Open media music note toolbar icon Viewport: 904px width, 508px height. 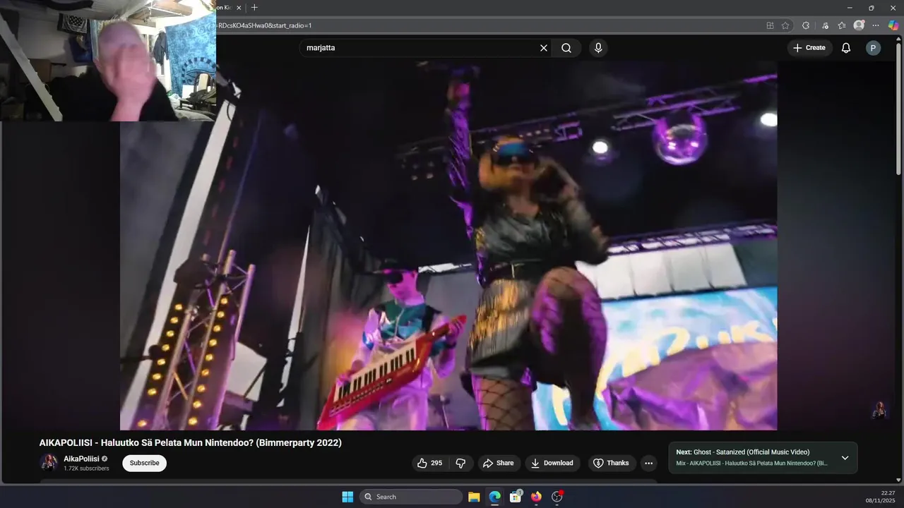coord(825,25)
